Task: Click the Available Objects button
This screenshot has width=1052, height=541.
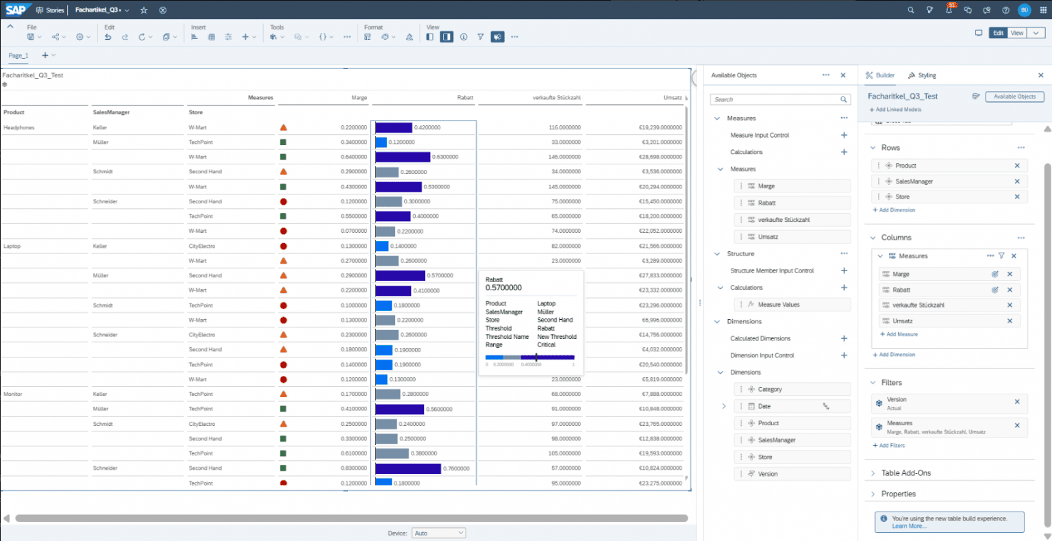Action: (x=1014, y=97)
